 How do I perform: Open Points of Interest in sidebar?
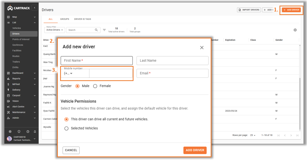[x=21, y=39]
